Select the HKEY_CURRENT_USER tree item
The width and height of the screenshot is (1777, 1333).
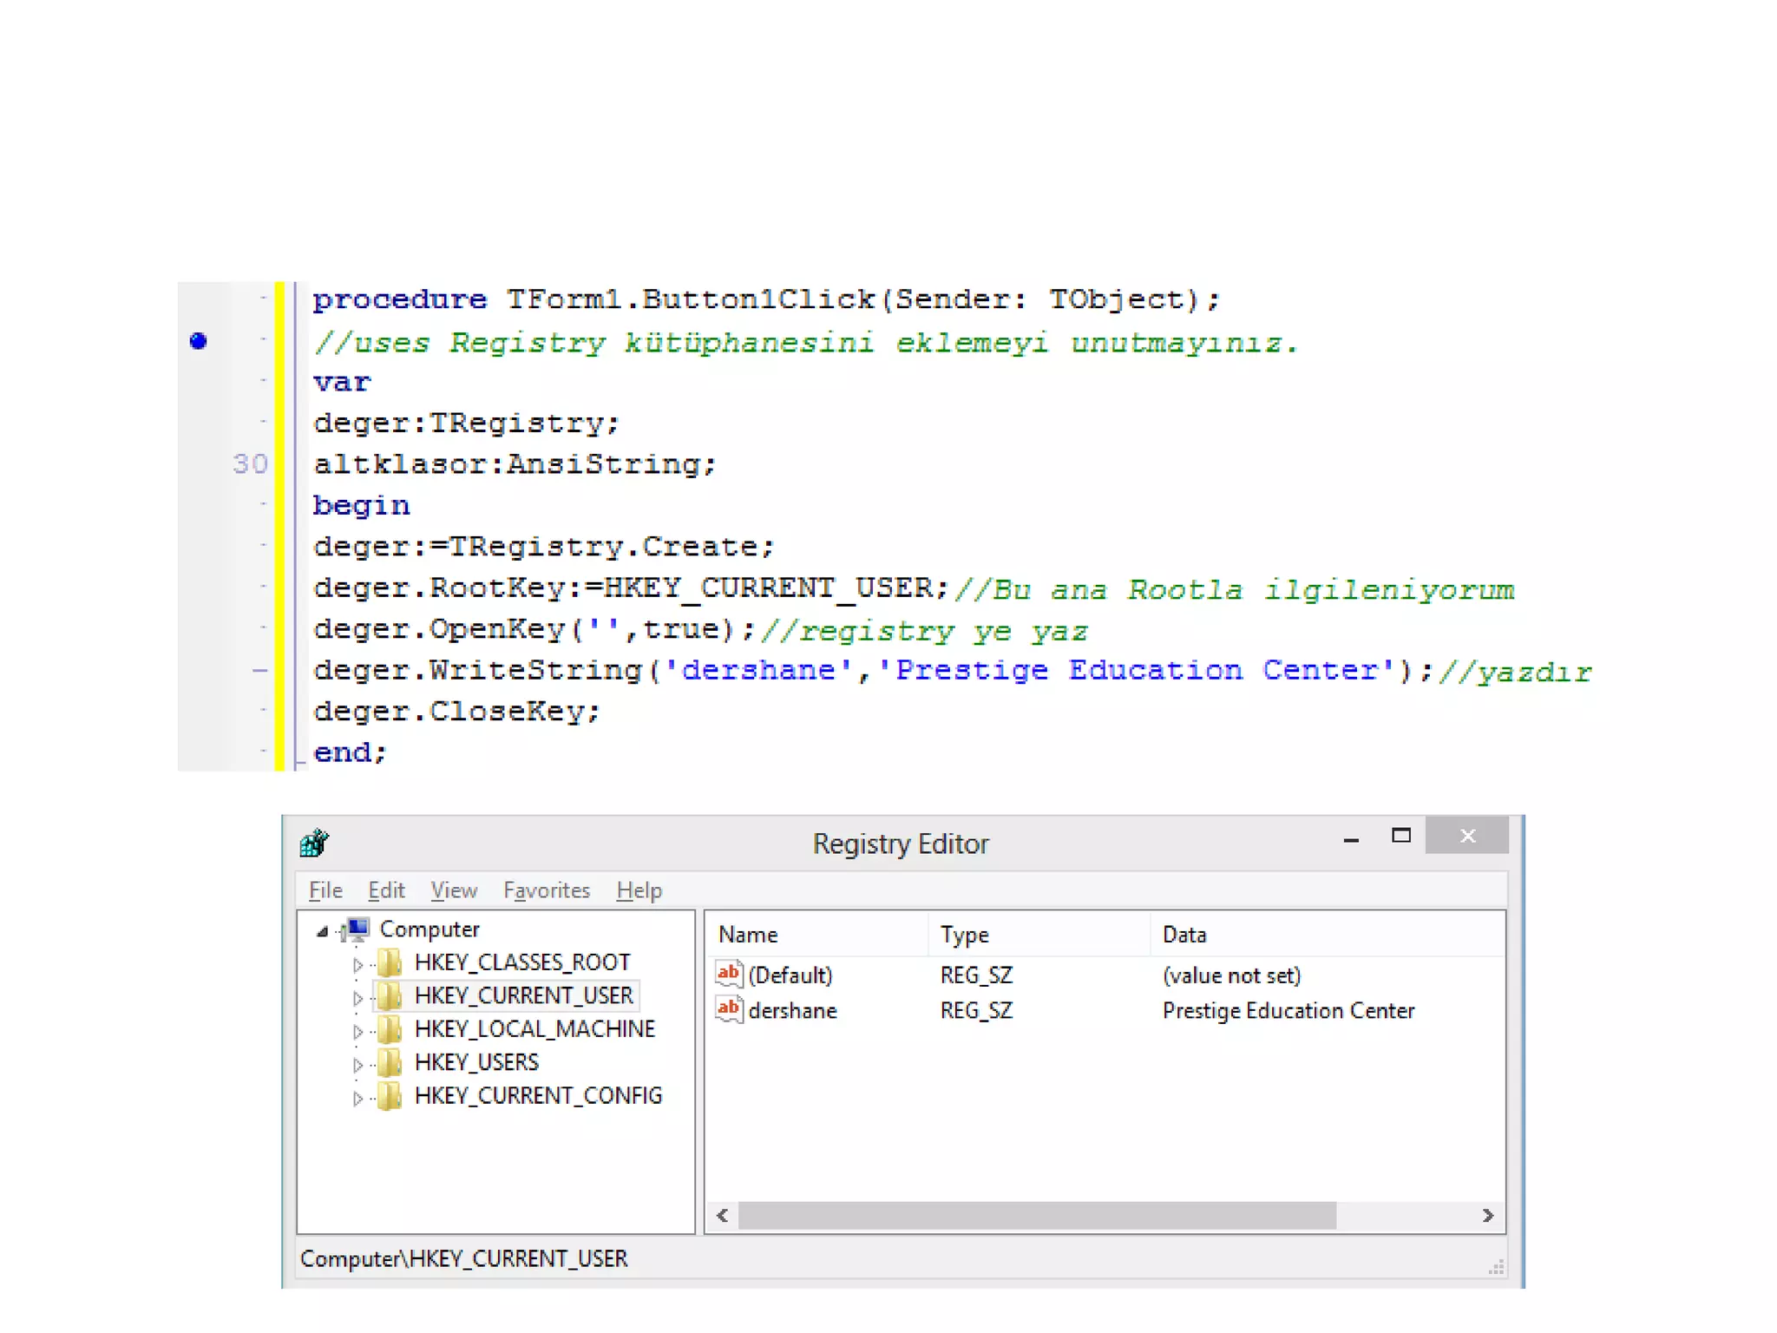(x=523, y=995)
